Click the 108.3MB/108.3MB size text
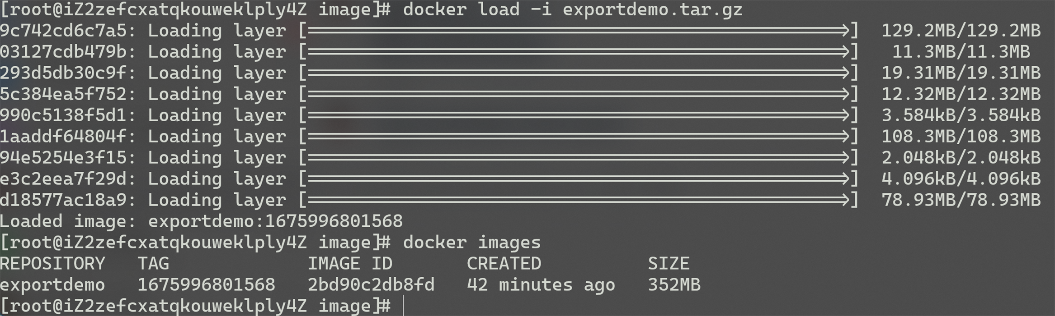Screen dimensions: 1055x316 tap(961, 136)
